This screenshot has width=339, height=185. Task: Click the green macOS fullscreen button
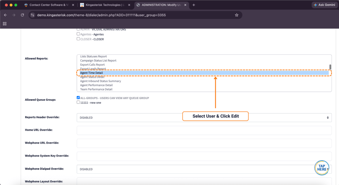[x=16, y=5]
